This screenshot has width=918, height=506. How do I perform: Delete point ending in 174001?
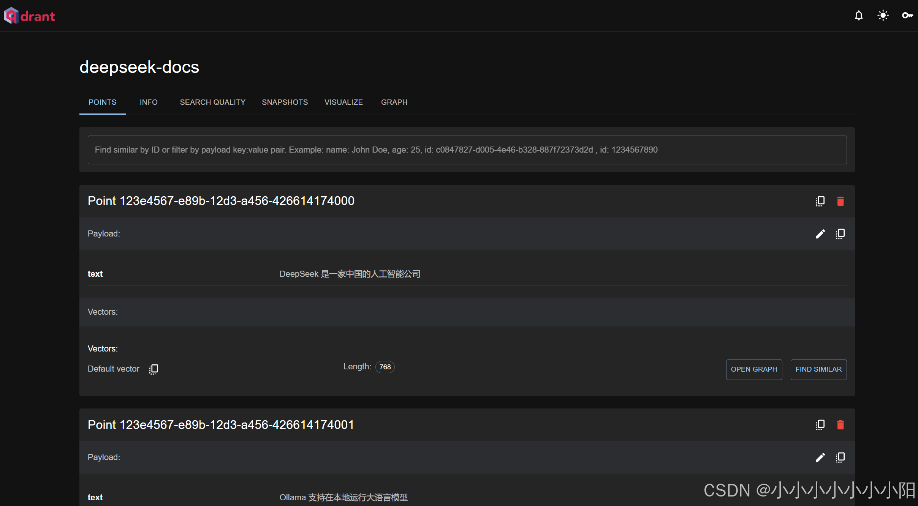click(x=840, y=425)
